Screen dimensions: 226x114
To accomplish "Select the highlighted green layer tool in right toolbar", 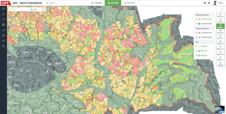I will (220, 26).
